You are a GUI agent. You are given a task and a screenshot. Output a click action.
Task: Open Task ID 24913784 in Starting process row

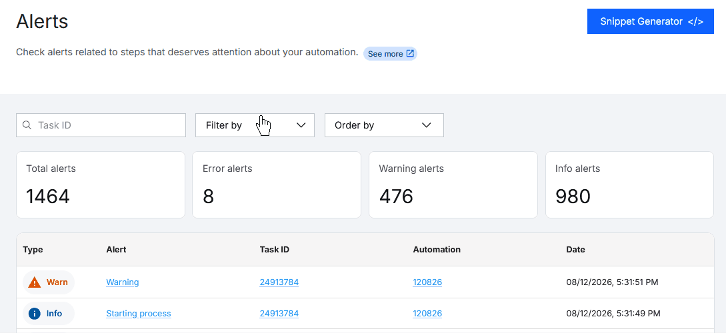[x=279, y=314]
